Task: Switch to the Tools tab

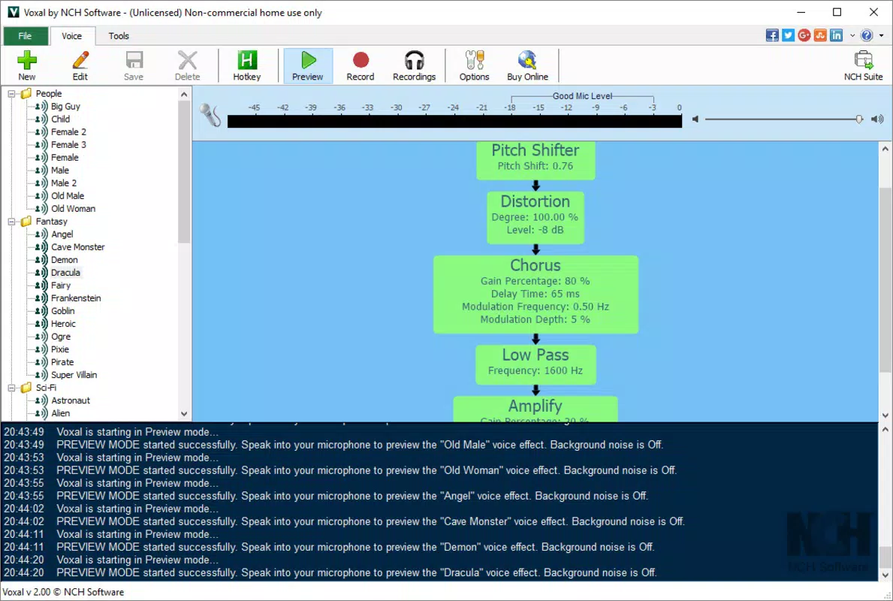Action: click(119, 36)
